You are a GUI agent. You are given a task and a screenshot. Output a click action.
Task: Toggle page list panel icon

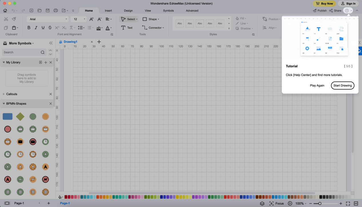[x=7, y=203]
